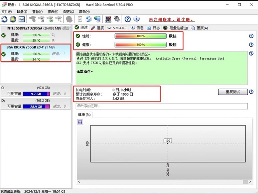This screenshot has height=194, width=258.
Task: Switch to the 信息 tab
Action: pos(137,28)
